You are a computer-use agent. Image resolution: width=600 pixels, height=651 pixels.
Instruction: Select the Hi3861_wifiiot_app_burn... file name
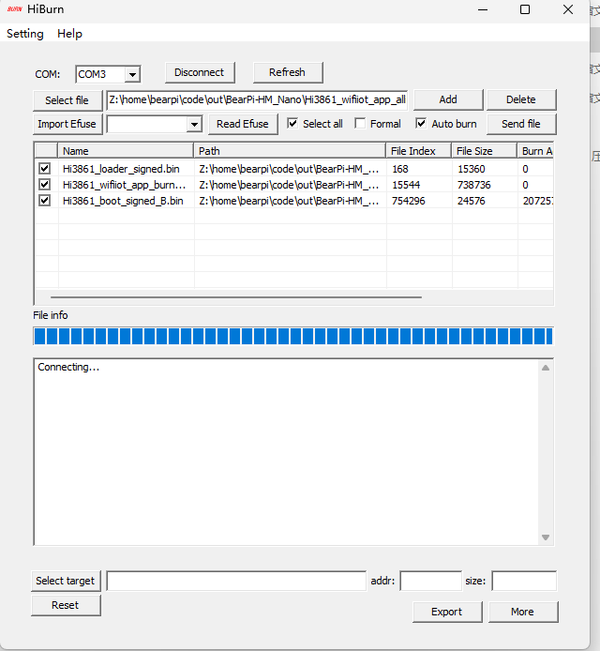tap(124, 185)
